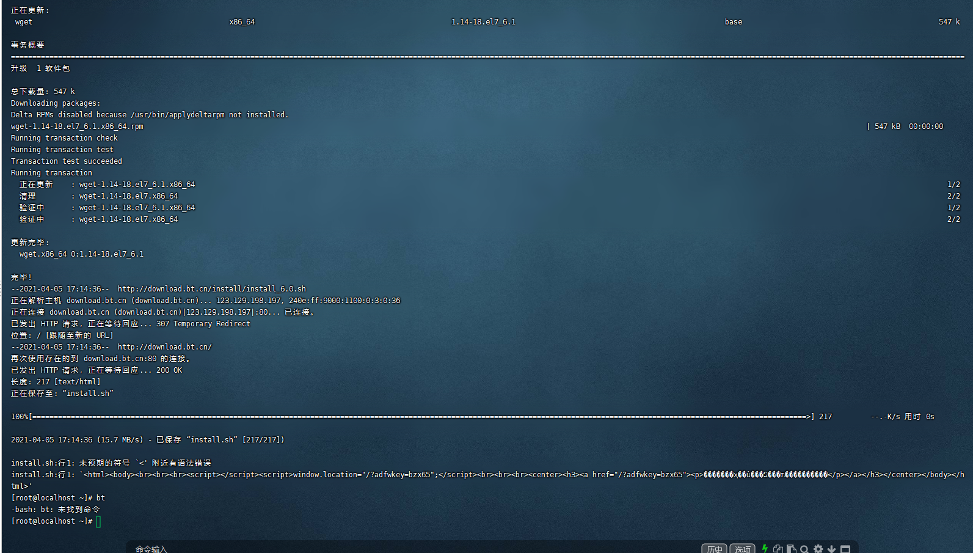Click the '长度：217 [text/html]' line
Screen dimensions: 973x553
pyautogui.click(x=56, y=382)
